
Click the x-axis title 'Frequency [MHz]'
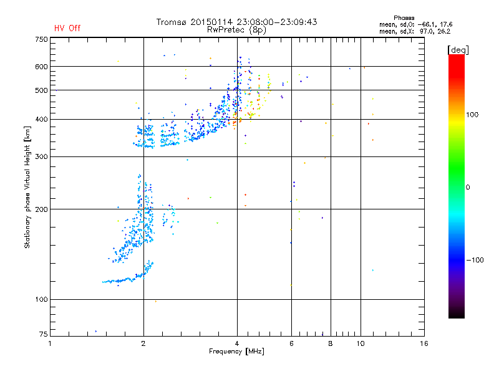coord(236,352)
